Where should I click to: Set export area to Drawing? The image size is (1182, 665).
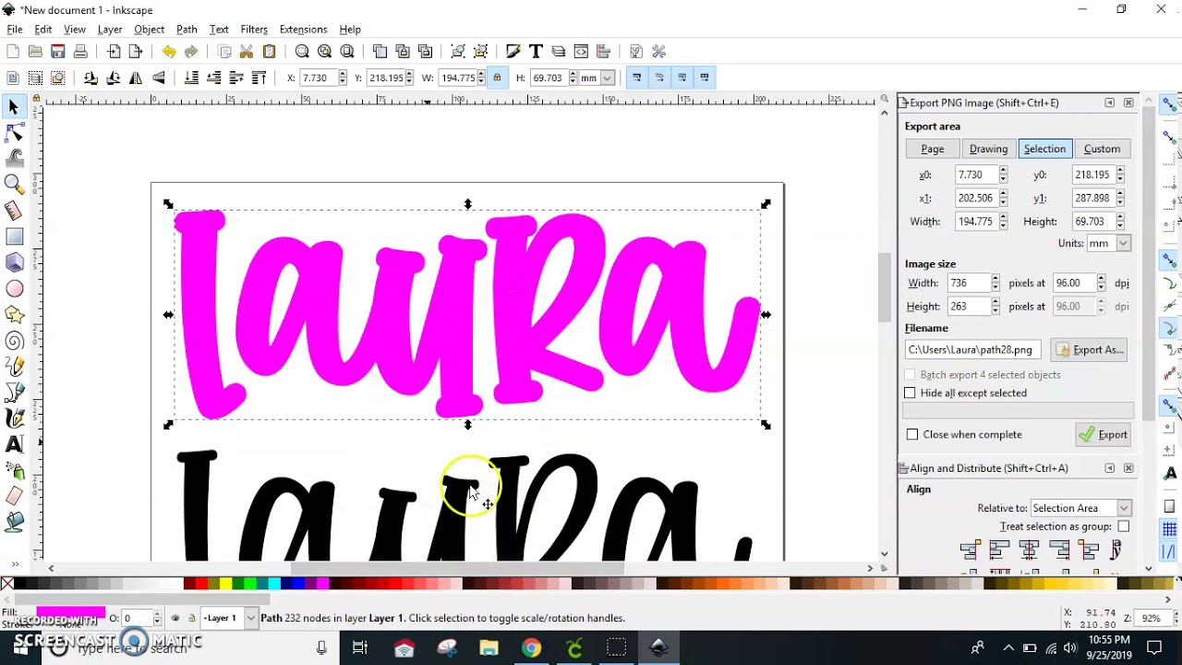(x=988, y=149)
